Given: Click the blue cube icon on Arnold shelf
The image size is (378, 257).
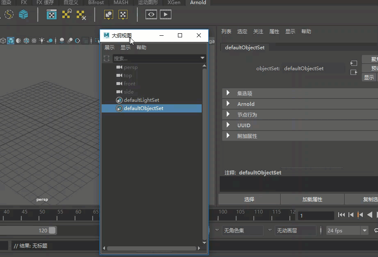Looking at the screenshot, I should pyautogui.click(x=23, y=14).
